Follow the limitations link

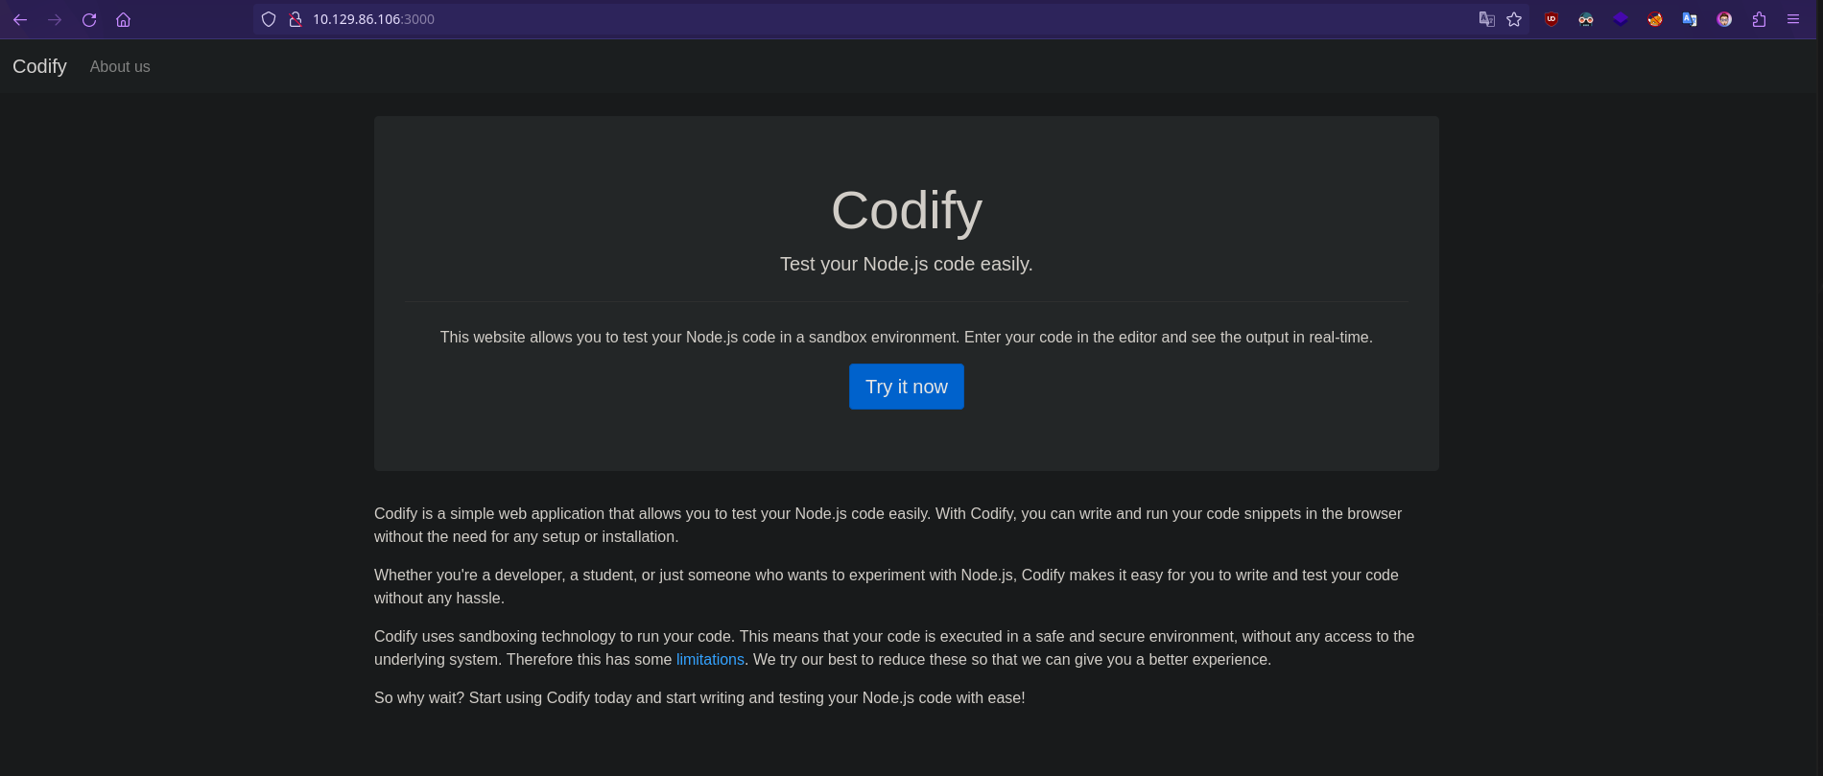tap(710, 660)
